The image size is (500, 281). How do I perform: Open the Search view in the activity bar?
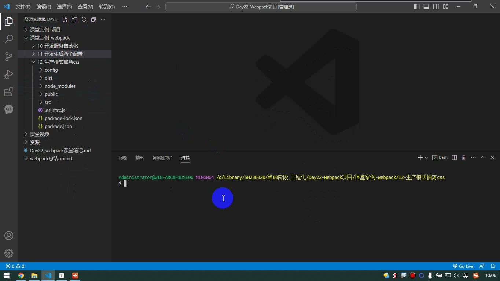(x=9, y=39)
